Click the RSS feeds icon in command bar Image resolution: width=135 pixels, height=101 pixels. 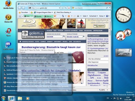69,16
